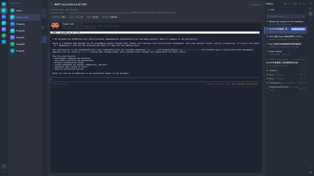Viewport: 314px width, 176px height.
Task: Open the file explorer folder icon
Action: pos(311,3)
